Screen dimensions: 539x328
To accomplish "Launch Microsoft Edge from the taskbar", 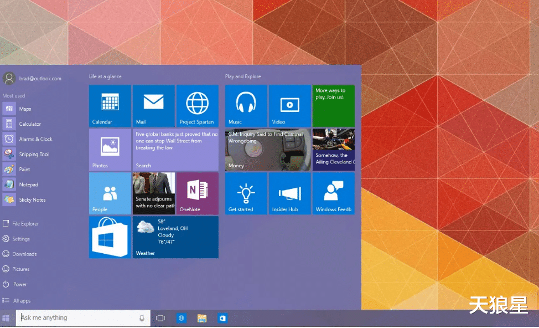I will tap(182, 318).
